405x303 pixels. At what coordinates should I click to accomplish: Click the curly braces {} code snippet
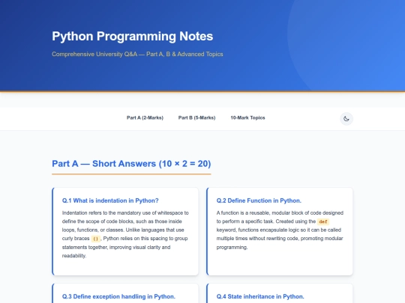coord(95,239)
